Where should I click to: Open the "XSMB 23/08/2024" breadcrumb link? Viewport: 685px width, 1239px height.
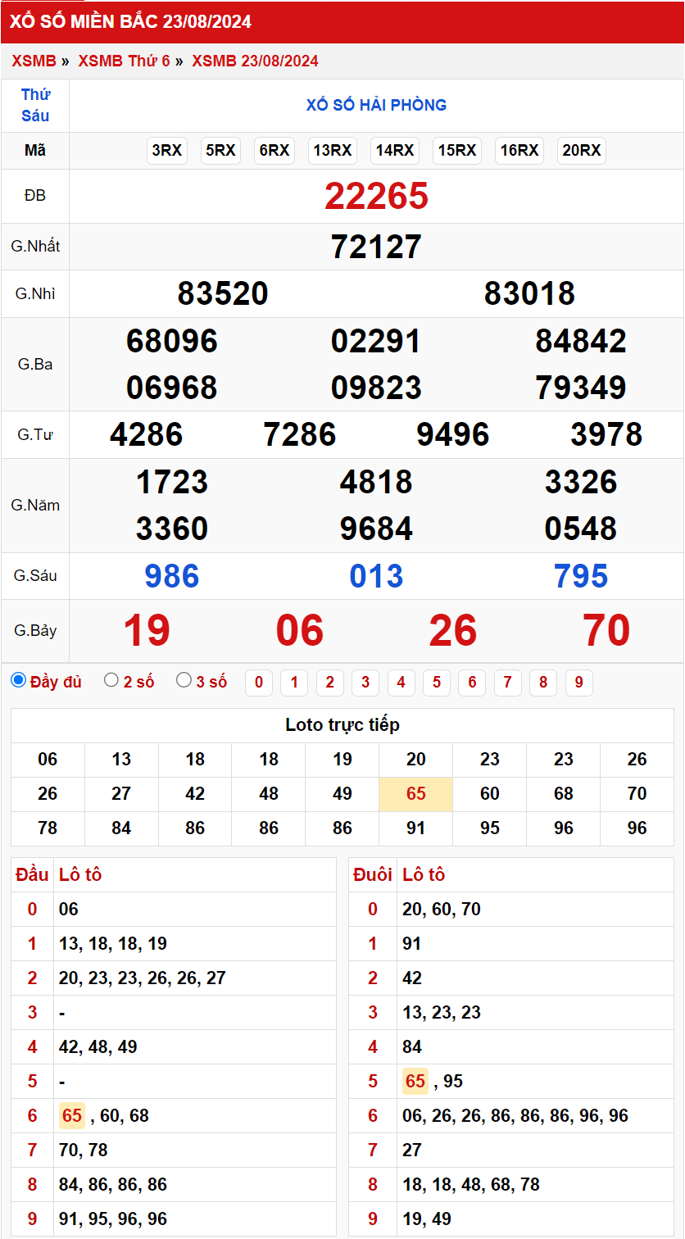(x=255, y=61)
